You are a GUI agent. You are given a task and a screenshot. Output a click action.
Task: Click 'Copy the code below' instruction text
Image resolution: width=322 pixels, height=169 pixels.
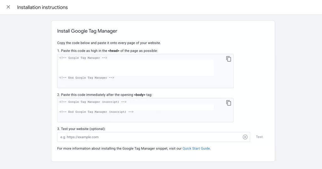pos(109,43)
